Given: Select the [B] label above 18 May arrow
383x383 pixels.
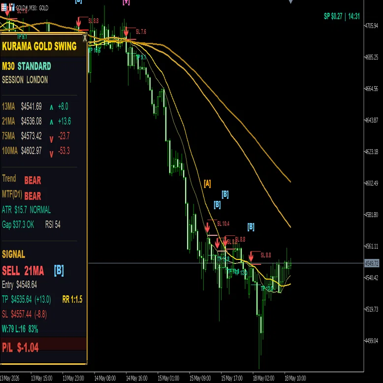Looking at the screenshot, I should tap(251, 226).
